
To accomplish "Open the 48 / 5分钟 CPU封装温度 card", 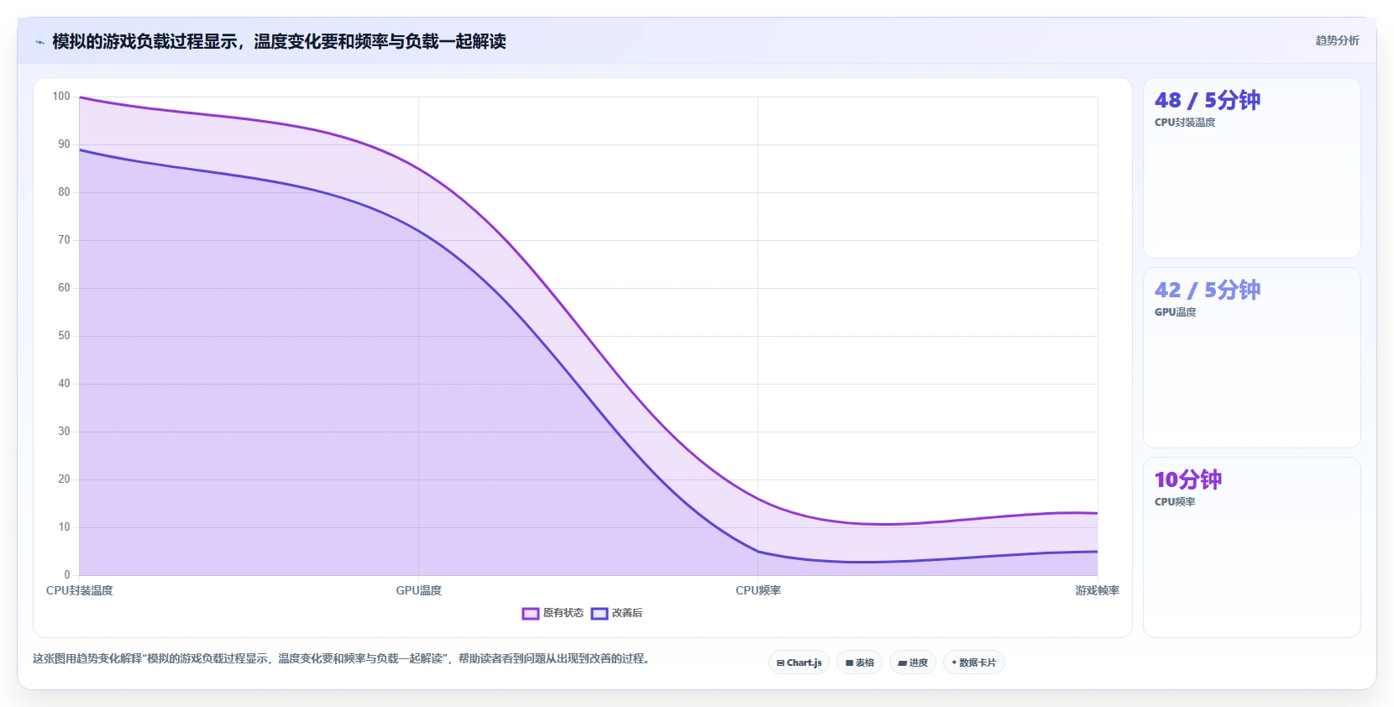I will [1251, 168].
